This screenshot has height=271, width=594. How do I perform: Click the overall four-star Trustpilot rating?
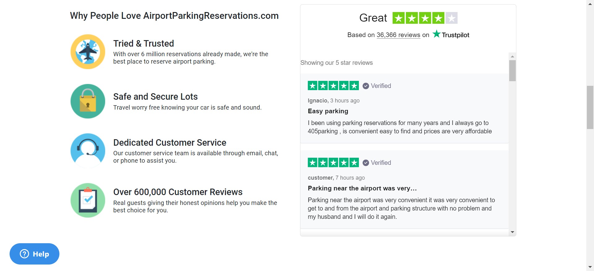point(425,18)
